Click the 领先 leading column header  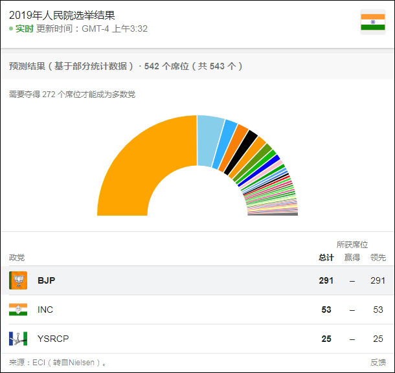point(378,257)
